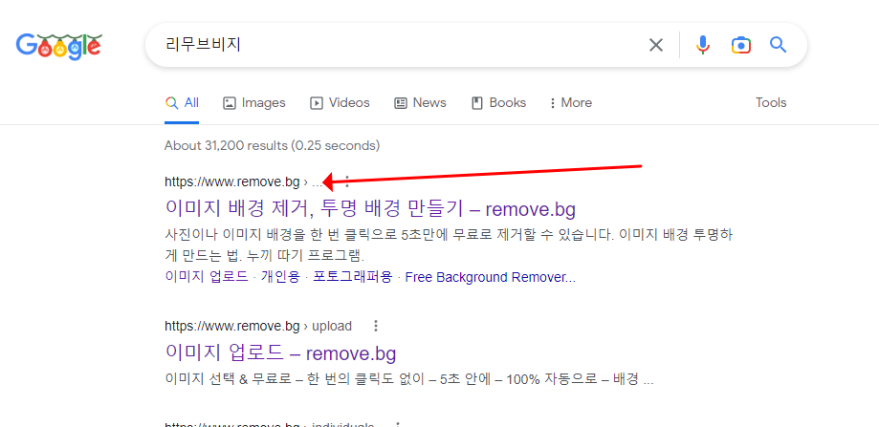Switch to the News tab

[421, 103]
